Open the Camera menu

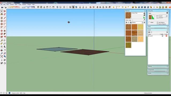[x=12, y=5]
